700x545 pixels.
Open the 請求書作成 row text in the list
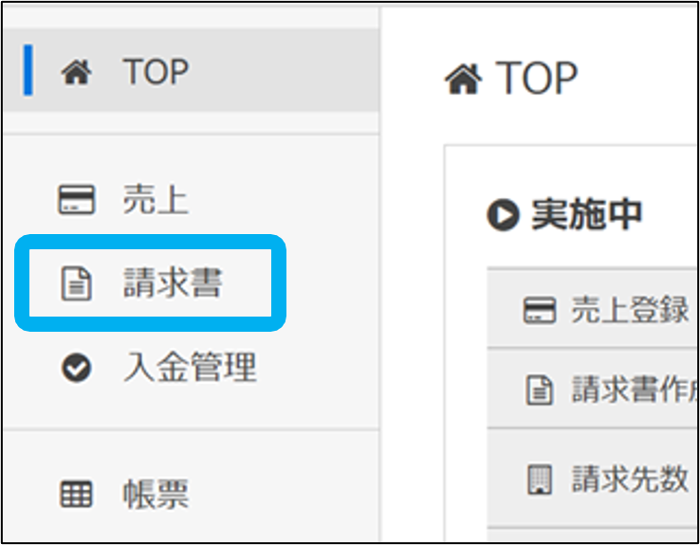pyautogui.click(x=634, y=390)
